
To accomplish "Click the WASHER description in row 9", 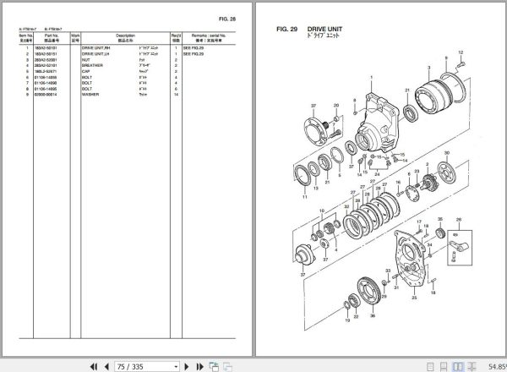I will click(90, 95).
